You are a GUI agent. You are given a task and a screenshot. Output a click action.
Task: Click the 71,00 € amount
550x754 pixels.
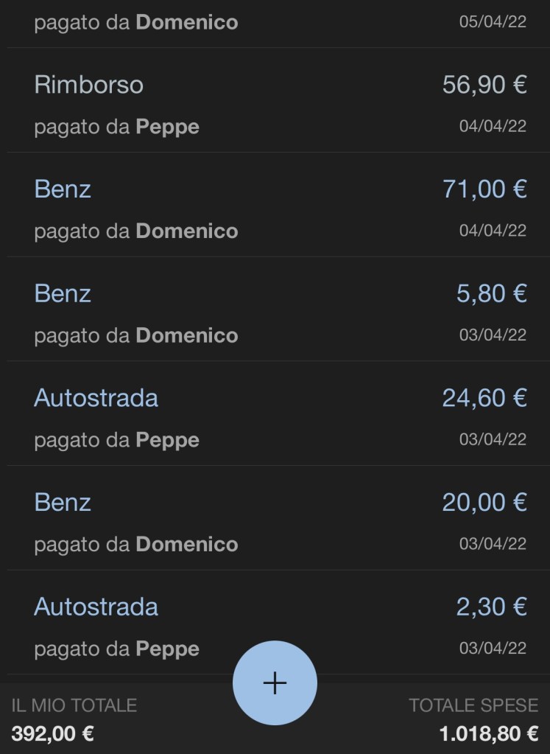484,189
